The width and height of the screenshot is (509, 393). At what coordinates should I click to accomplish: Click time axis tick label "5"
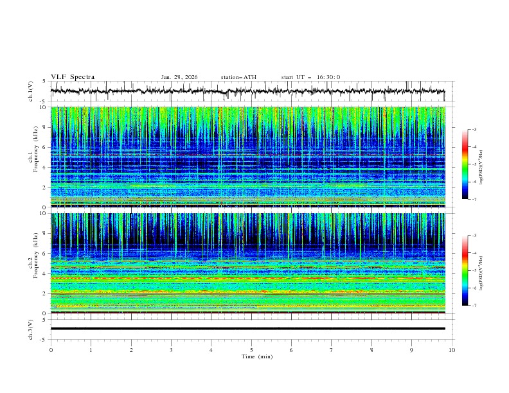[251, 350]
